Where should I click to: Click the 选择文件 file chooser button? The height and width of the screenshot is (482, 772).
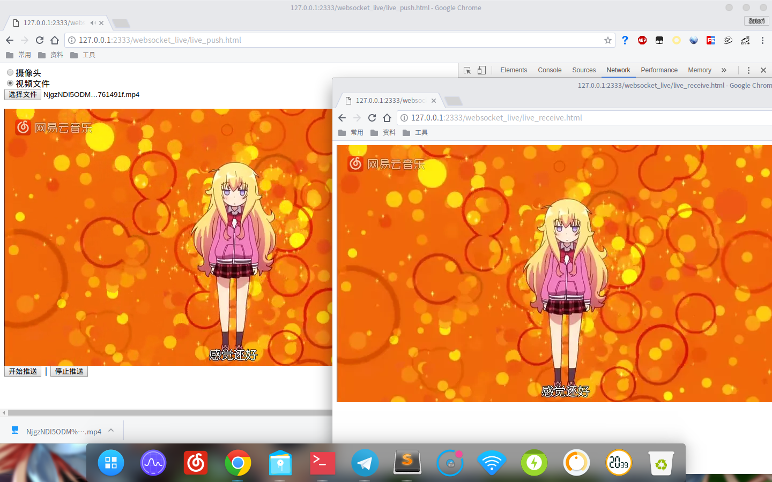(23, 94)
